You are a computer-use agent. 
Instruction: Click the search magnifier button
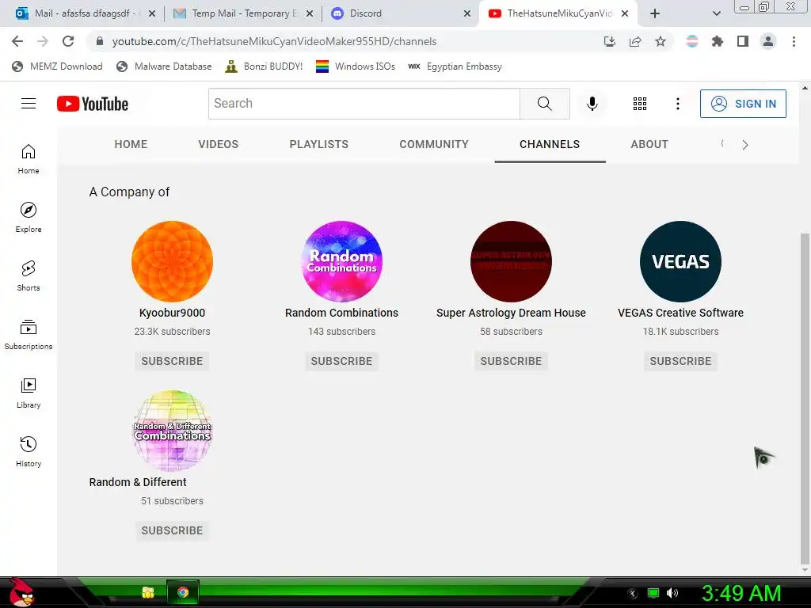click(545, 104)
